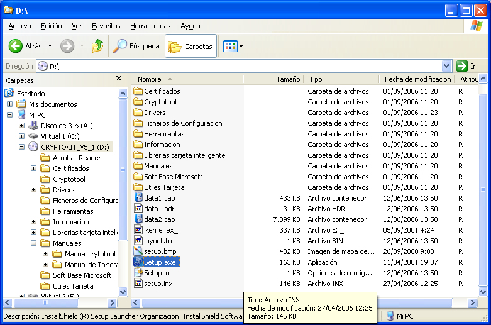Sort by the Tamaño column header
This screenshot has width=491, height=325.
[x=288, y=79]
